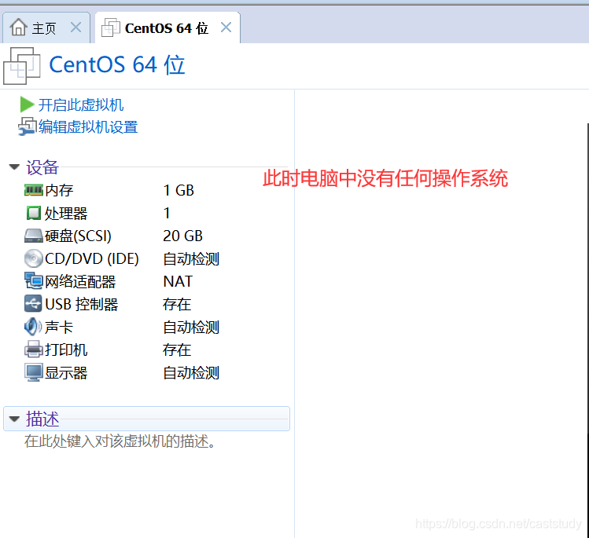Click the 描述 section heading
The width and height of the screenshot is (589, 538).
click(42, 419)
